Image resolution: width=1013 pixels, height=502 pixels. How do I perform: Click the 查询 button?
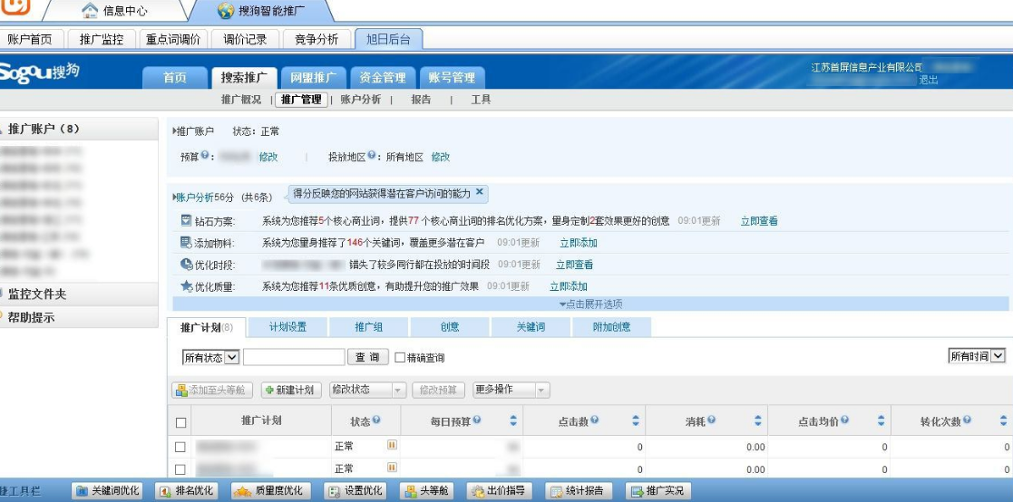coord(368,357)
